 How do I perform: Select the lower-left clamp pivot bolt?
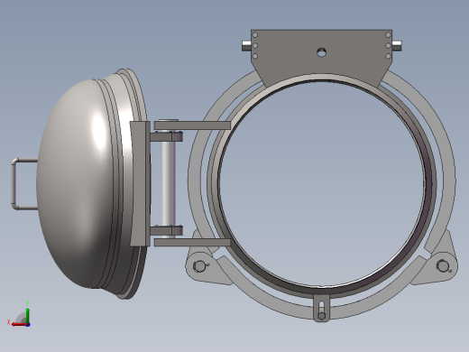tap(199, 266)
